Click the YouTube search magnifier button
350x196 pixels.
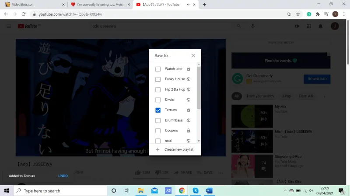pos(238,26)
